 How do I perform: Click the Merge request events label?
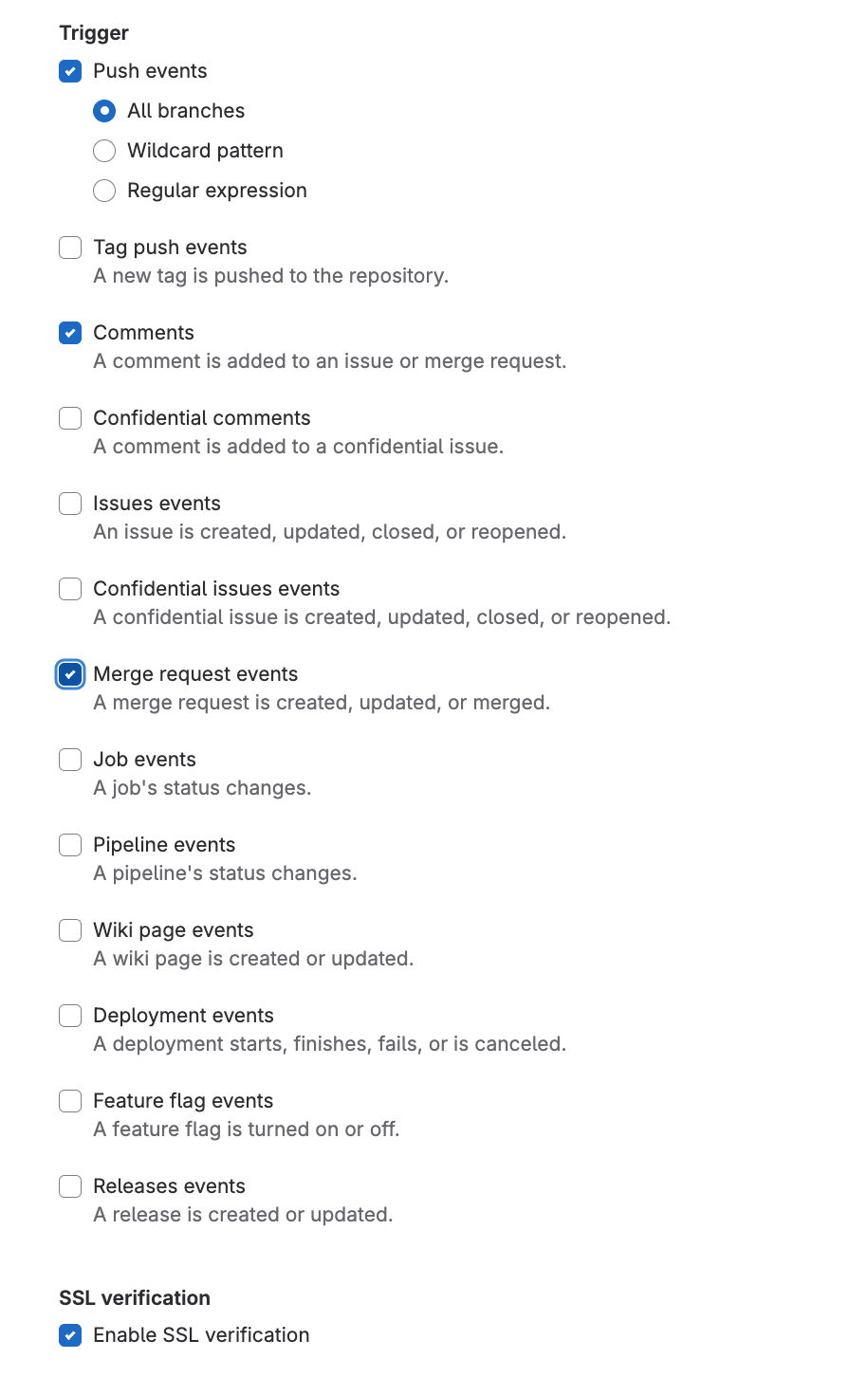click(195, 674)
